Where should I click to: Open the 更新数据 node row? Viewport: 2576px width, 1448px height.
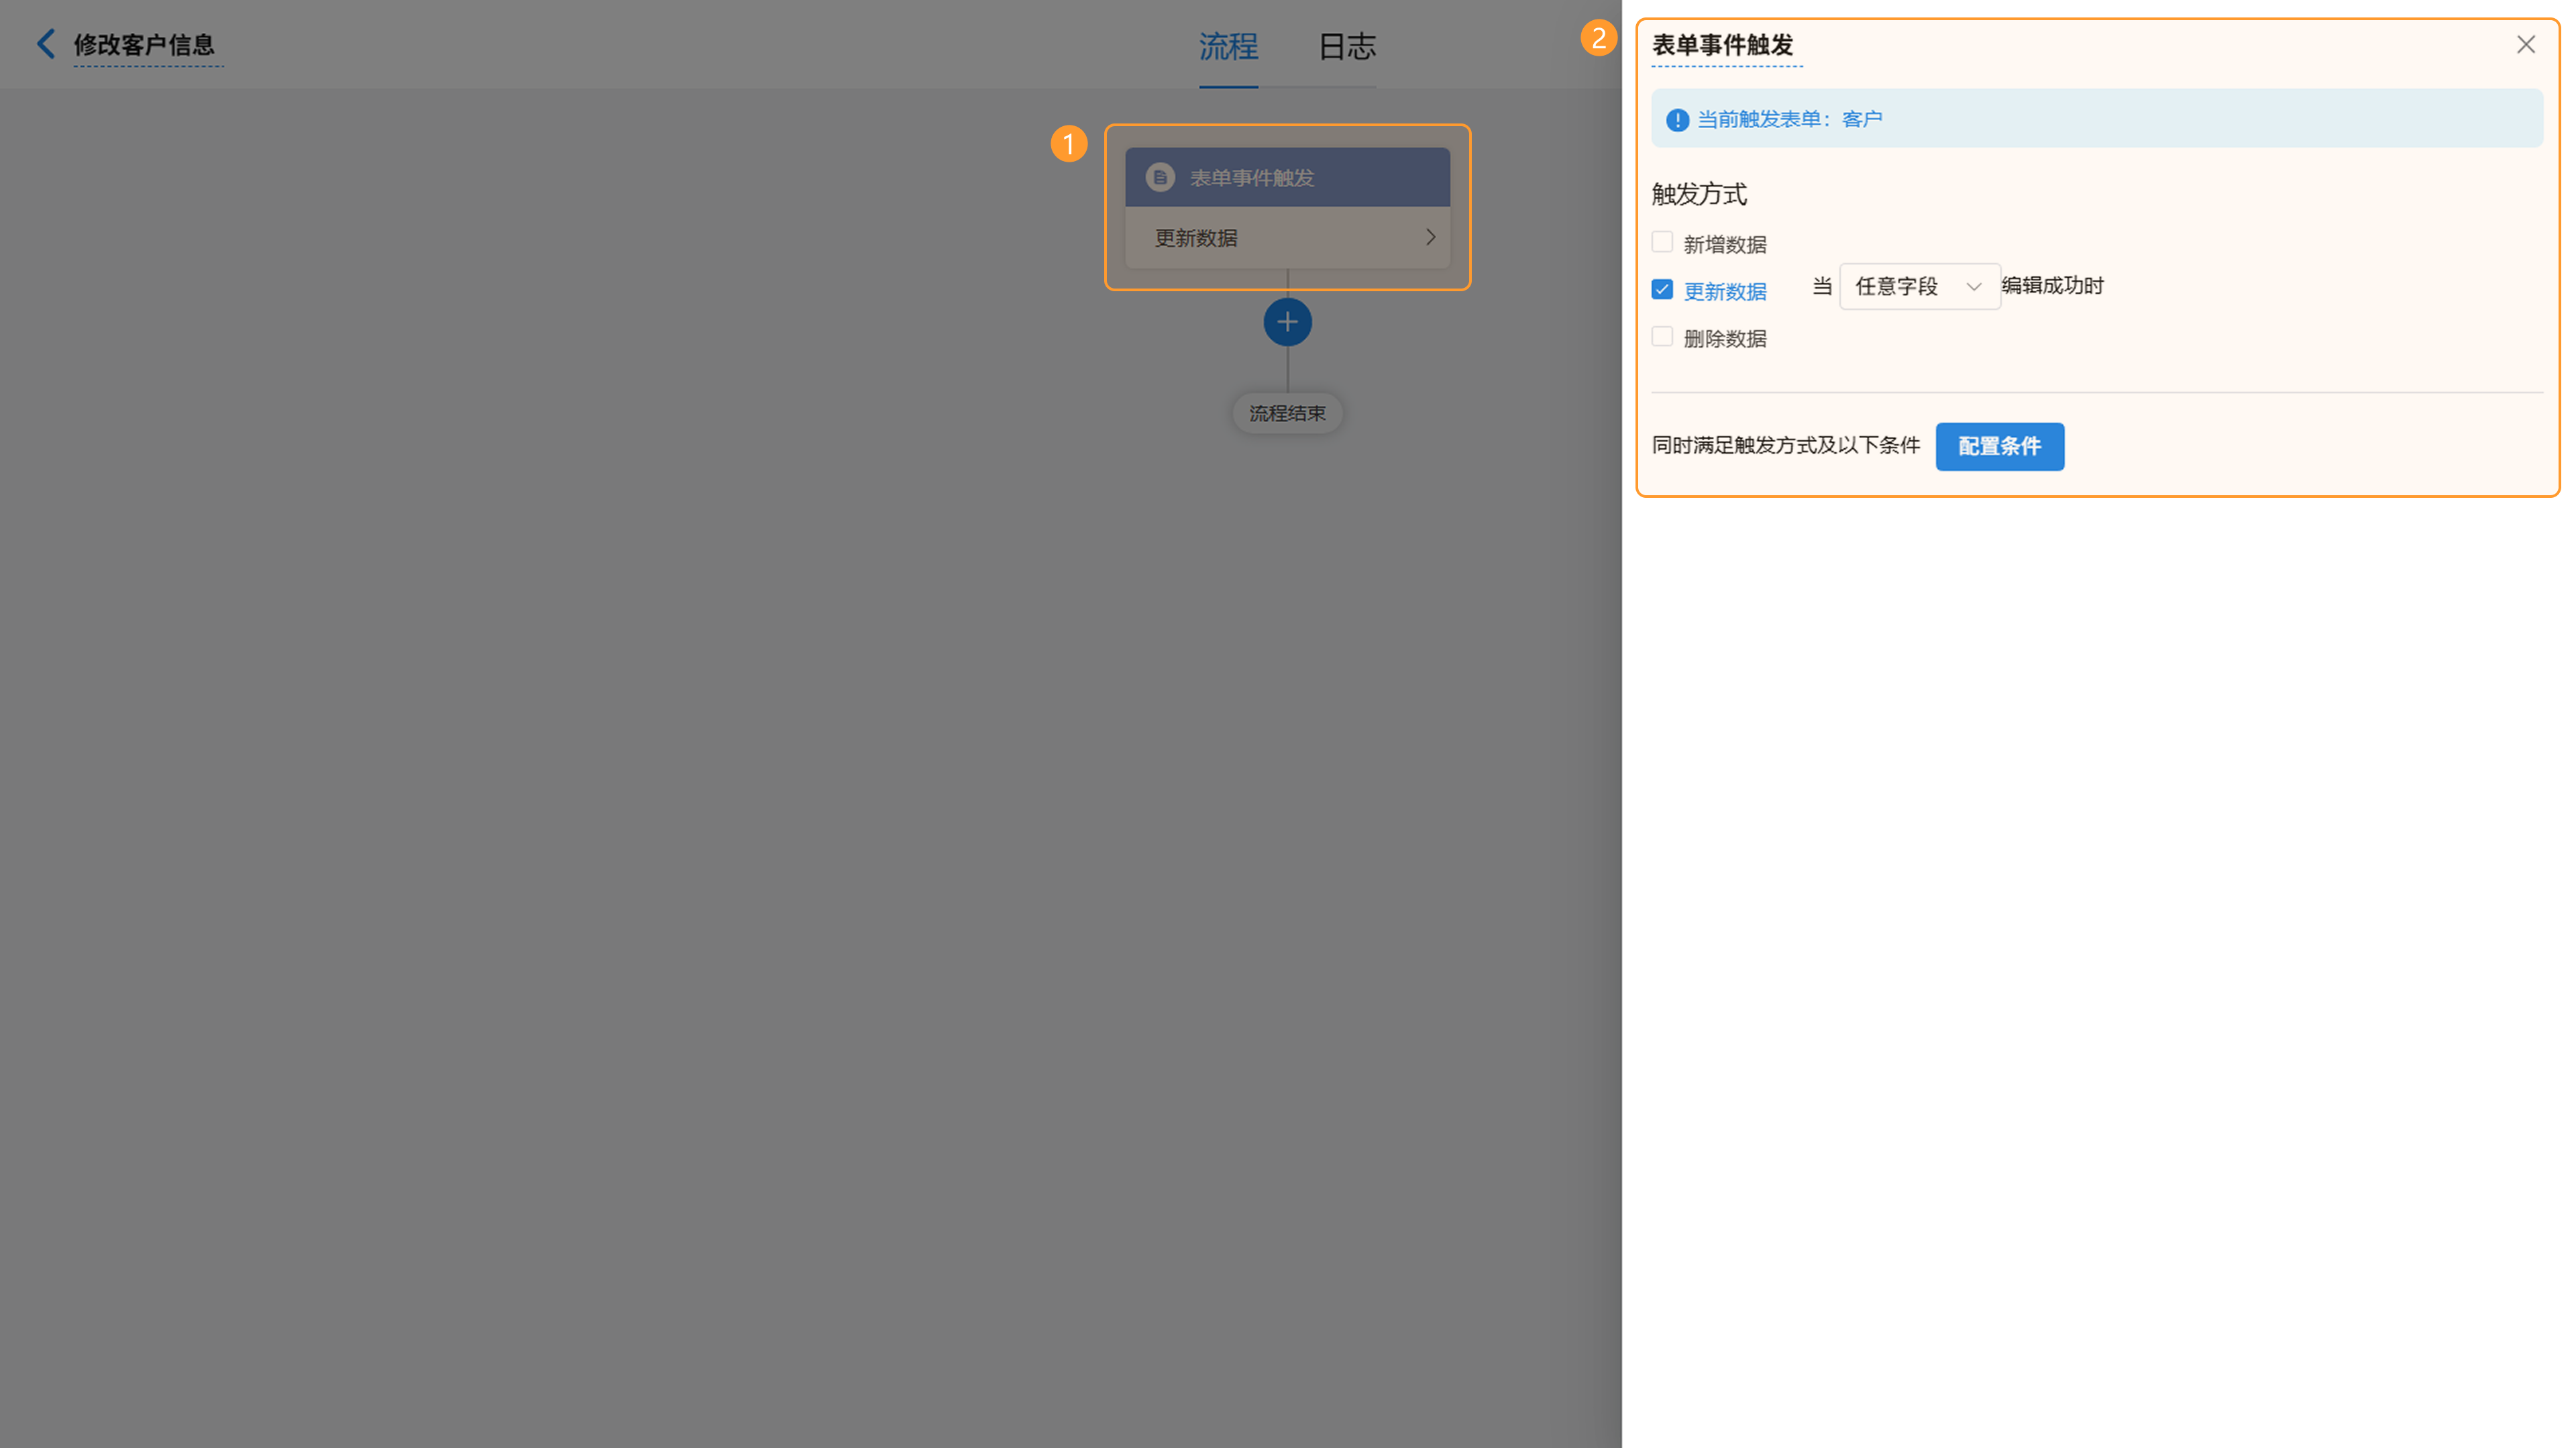pos(1287,238)
